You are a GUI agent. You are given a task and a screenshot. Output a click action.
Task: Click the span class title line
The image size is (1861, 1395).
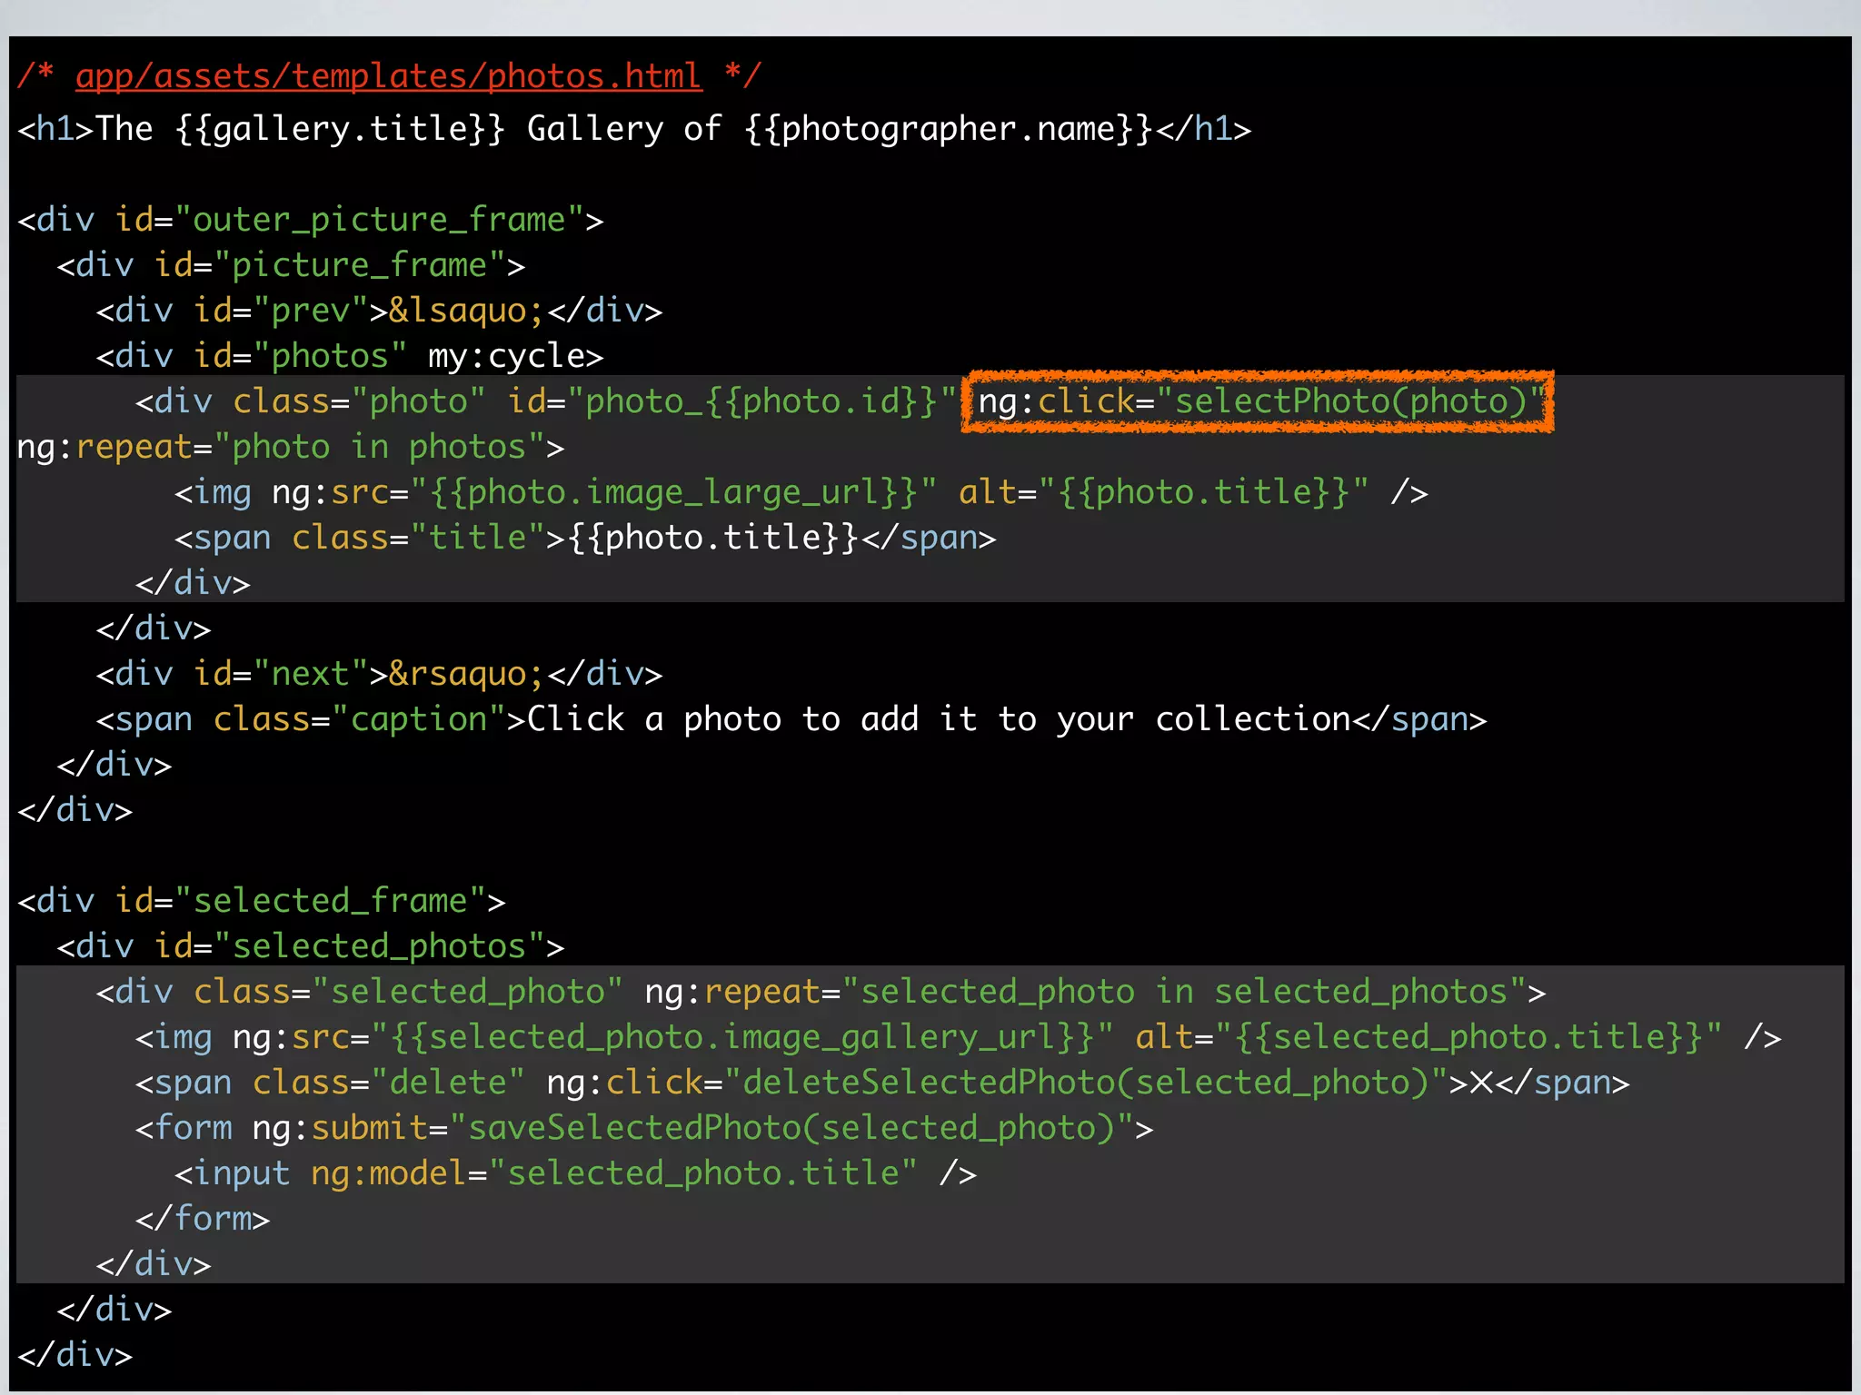pos(584,538)
